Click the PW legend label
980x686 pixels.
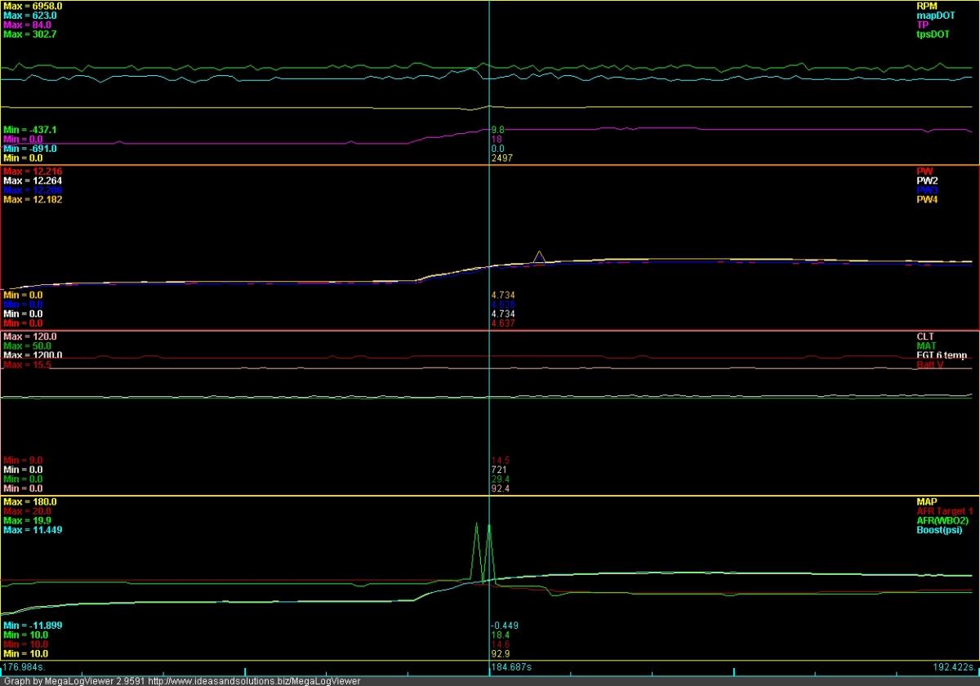coord(924,171)
